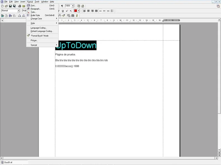Click the right margin marker on ruler
Viewport: 221px width, 165px height.
pos(163,21)
